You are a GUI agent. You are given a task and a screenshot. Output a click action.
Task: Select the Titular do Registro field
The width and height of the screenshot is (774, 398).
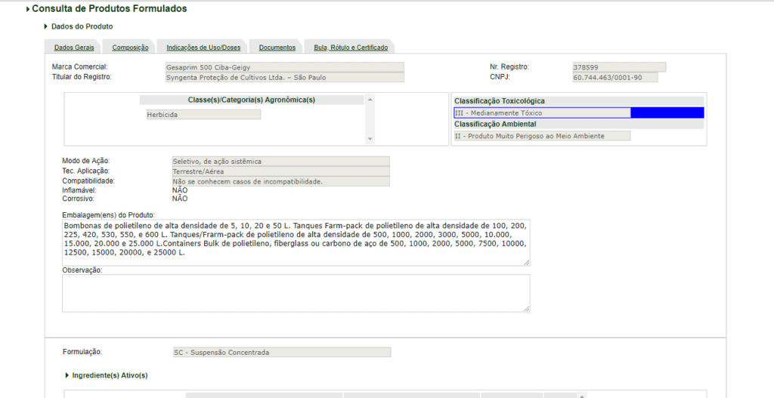[284, 77]
